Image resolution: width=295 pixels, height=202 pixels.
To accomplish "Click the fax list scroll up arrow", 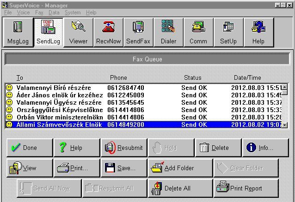I will [285, 87].
